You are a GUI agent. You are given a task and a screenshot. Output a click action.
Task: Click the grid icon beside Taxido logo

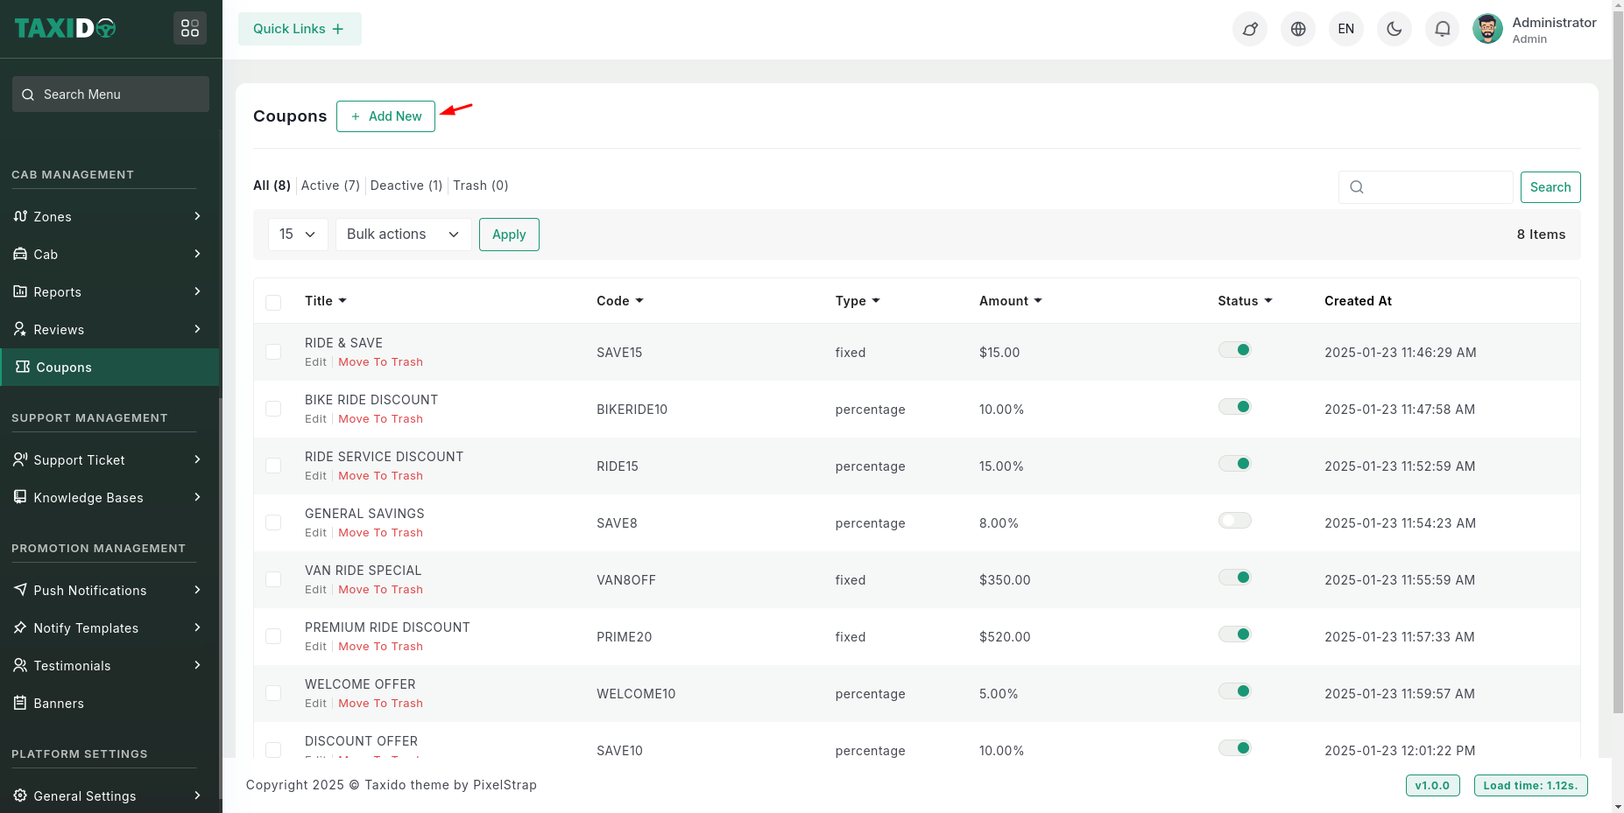(x=190, y=29)
